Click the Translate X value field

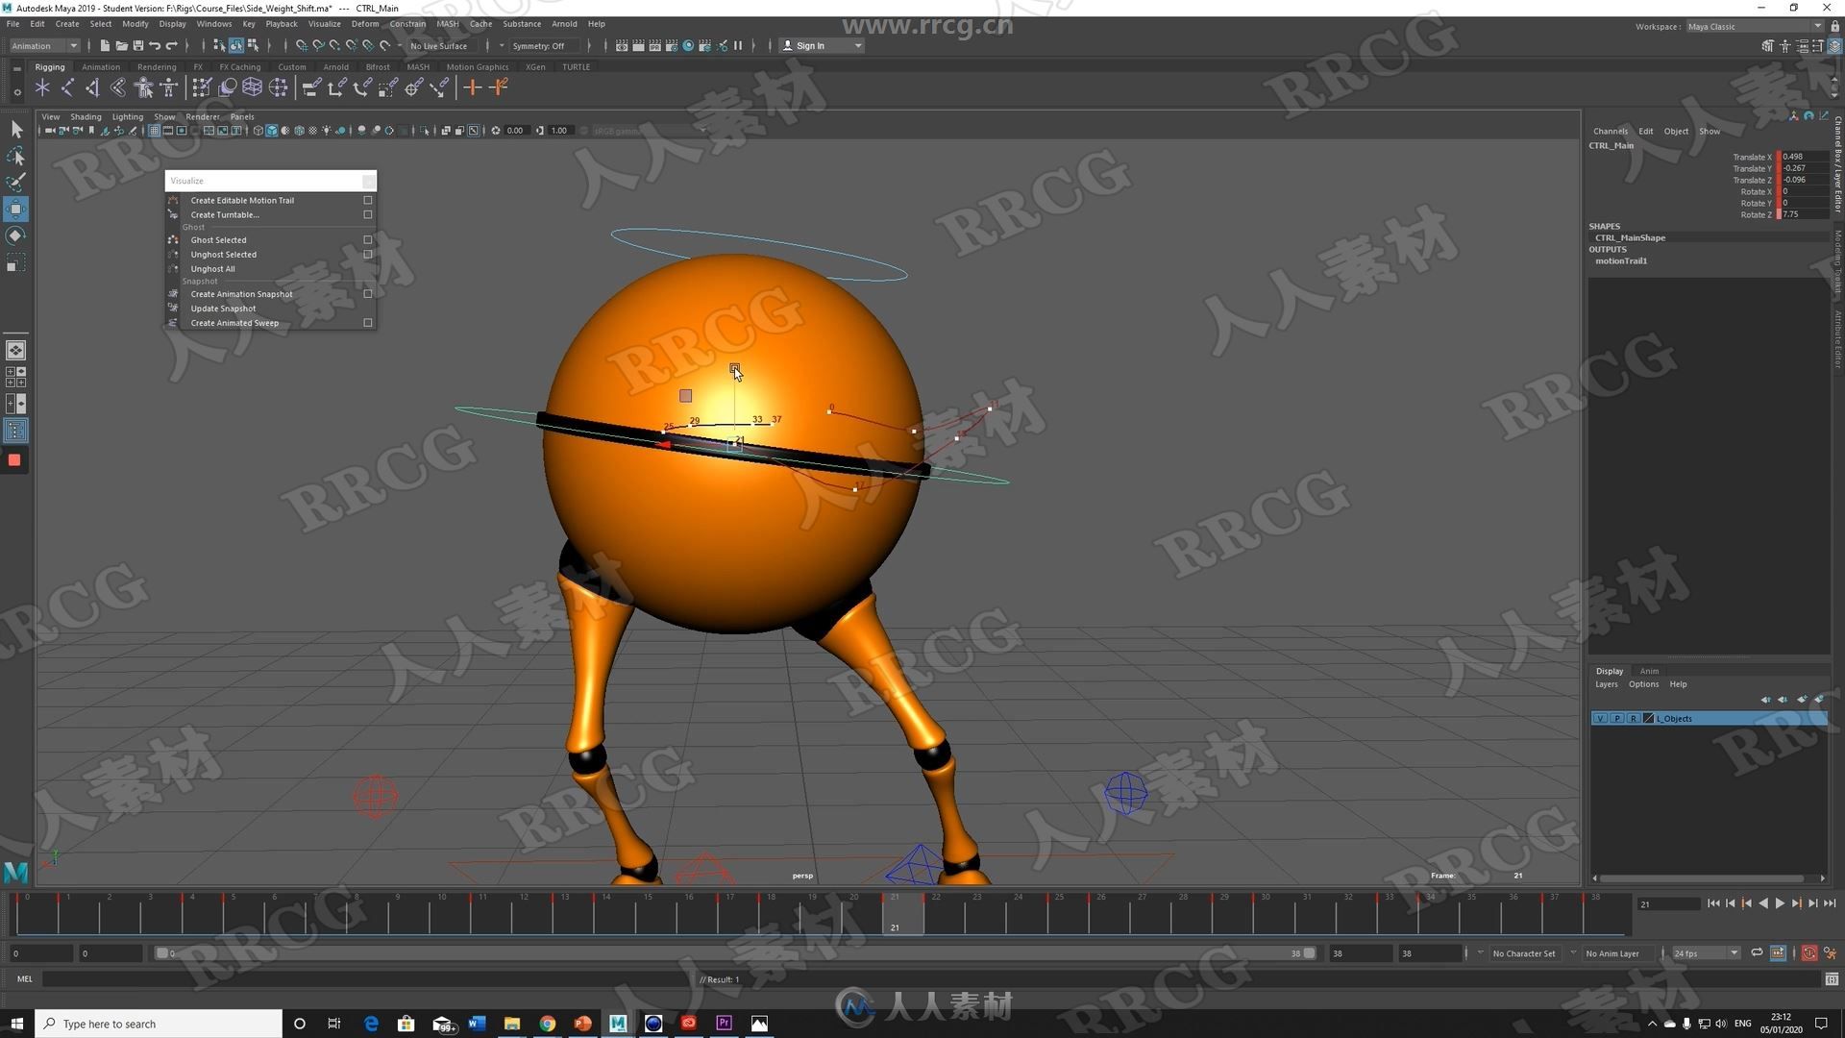(1803, 157)
